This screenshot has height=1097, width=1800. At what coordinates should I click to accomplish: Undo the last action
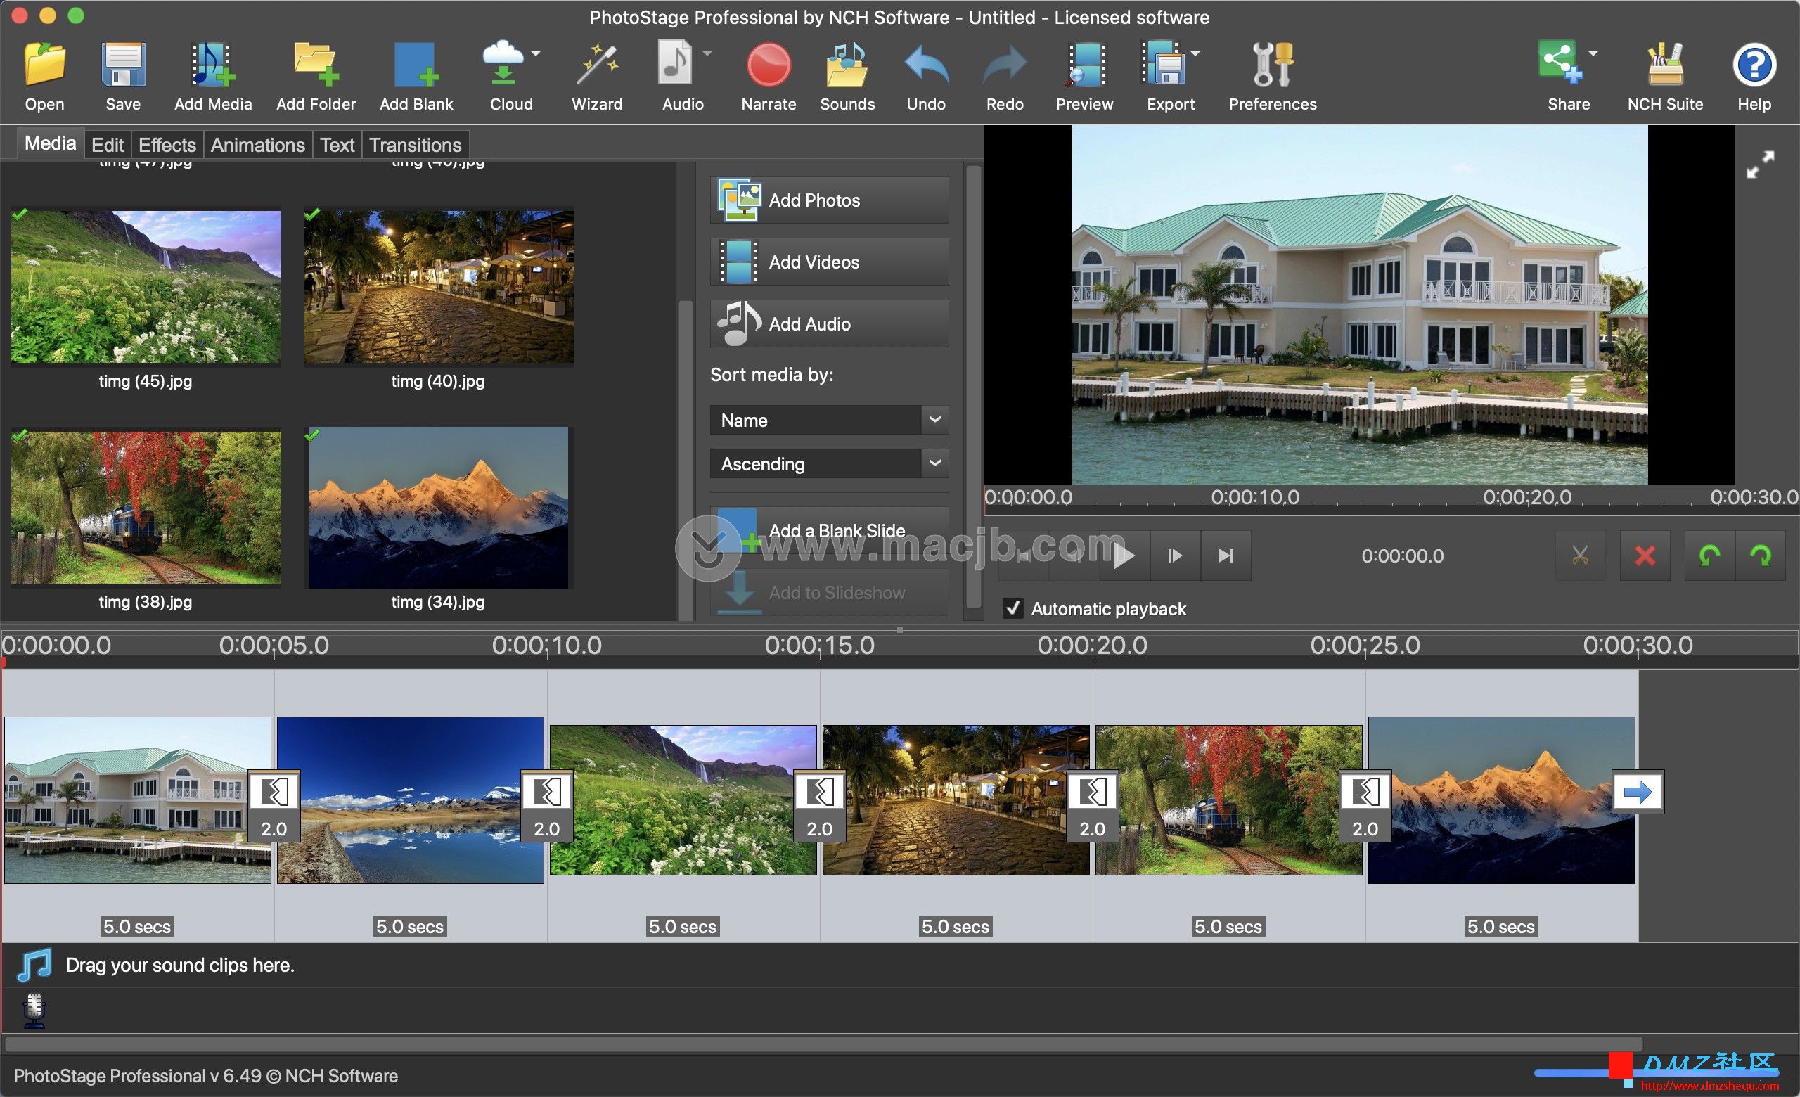(925, 65)
